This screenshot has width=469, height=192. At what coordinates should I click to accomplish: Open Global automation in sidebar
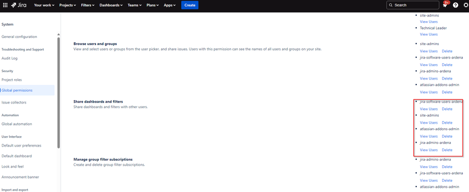pyautogui.click(x=17, y=124)
